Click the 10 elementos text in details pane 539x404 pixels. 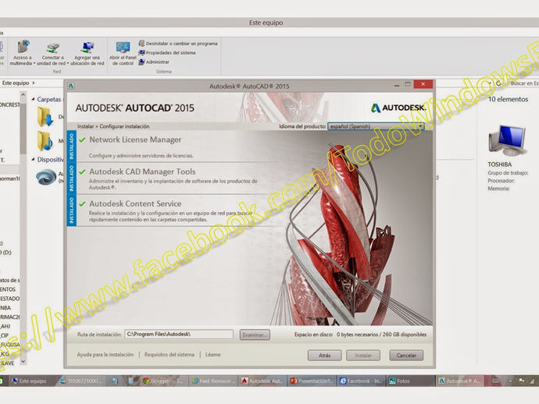tap(508, 99)
